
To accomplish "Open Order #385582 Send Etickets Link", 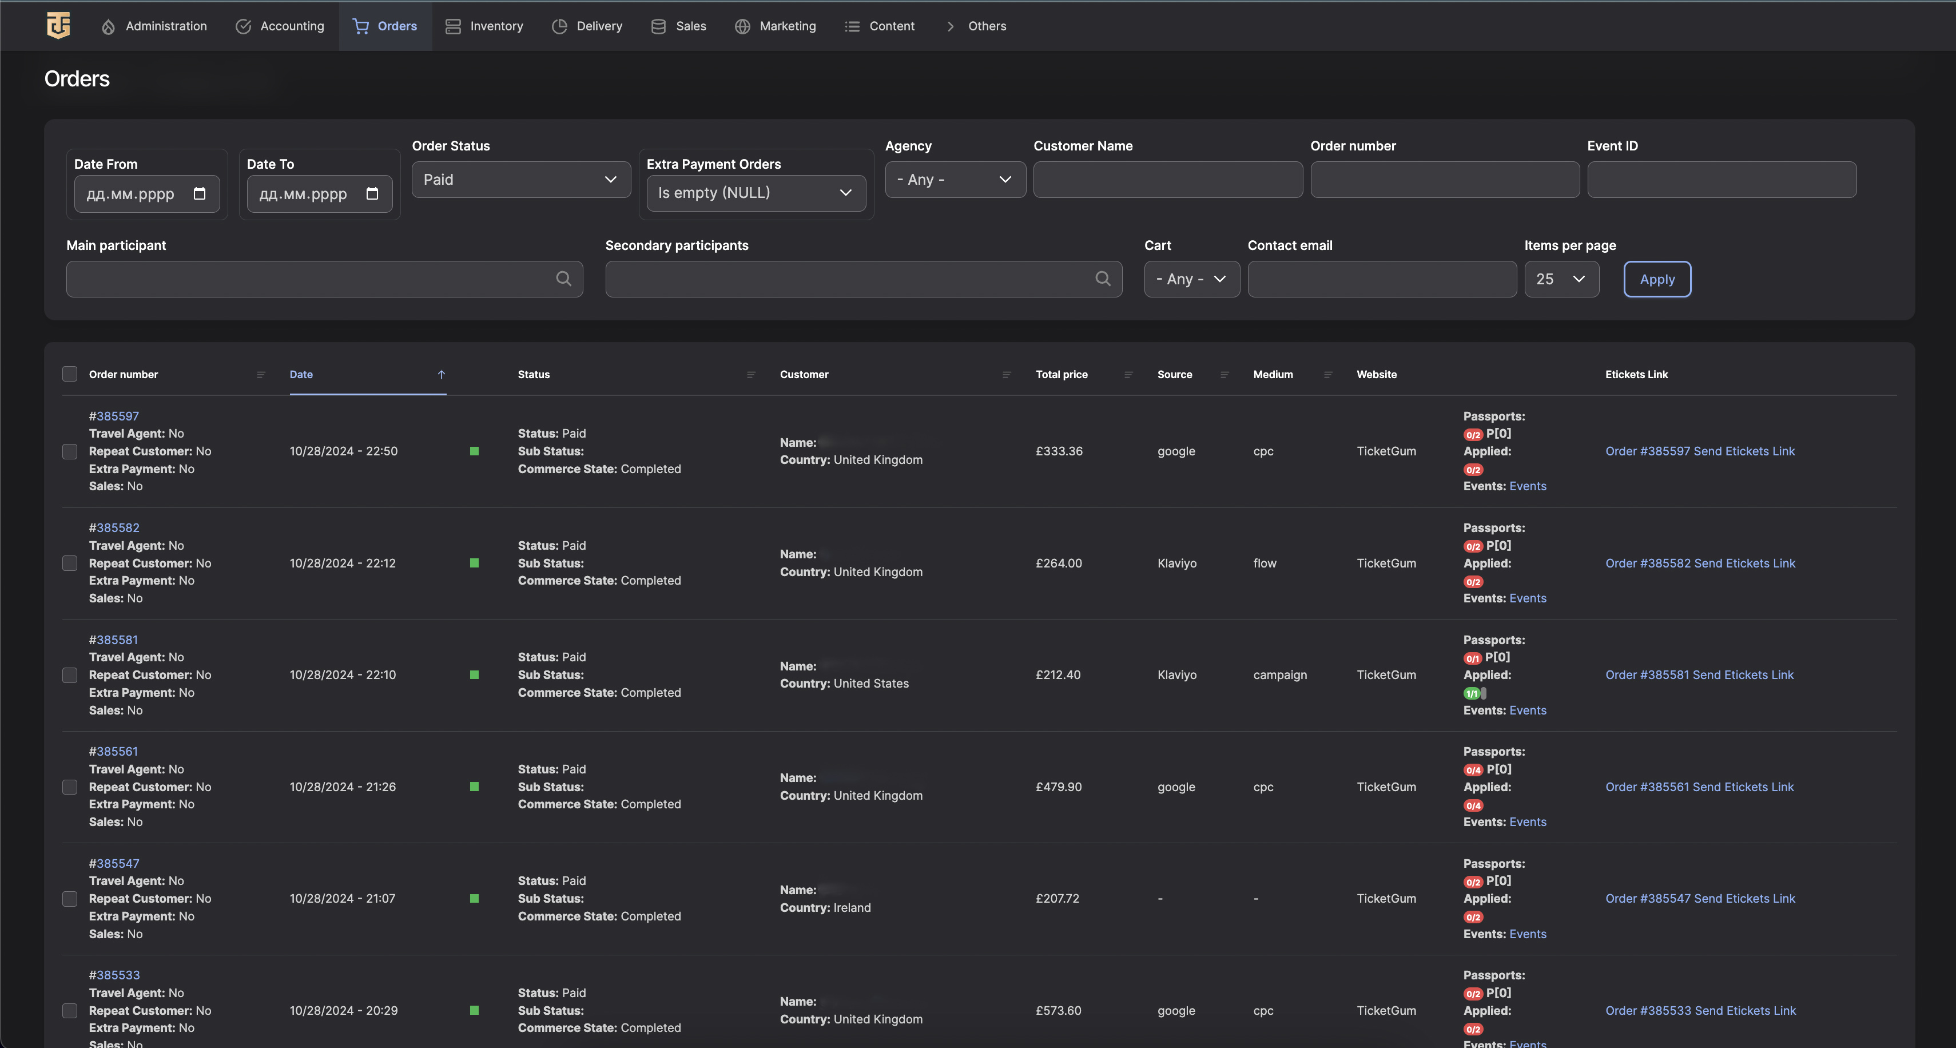I will pyautogui.click(x=1700, y=563).
